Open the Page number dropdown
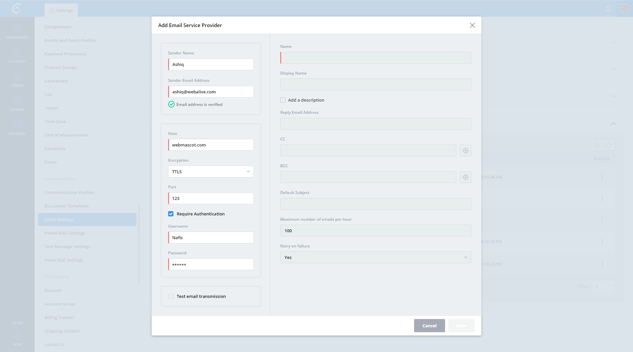Screen dimensions: 633x352 (603, 286)
